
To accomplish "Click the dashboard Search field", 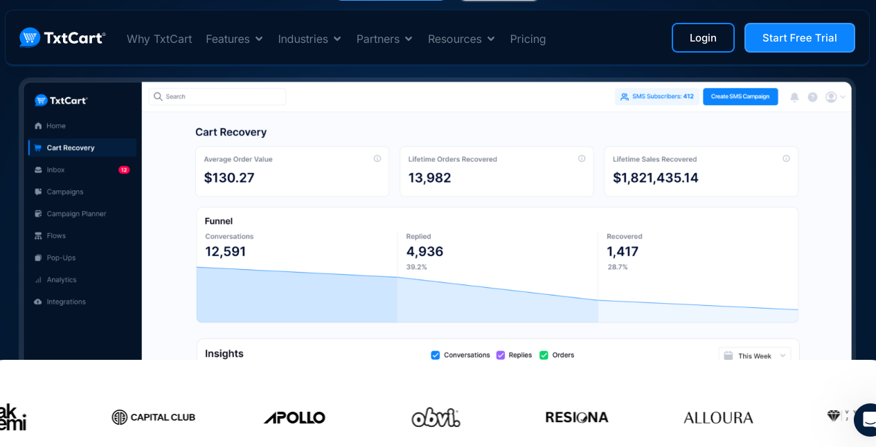I will click(217, 96).
